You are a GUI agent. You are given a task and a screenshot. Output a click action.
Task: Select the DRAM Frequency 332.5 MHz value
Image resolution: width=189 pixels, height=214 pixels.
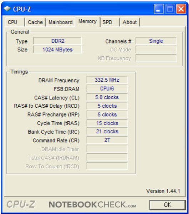coord(107,80)
